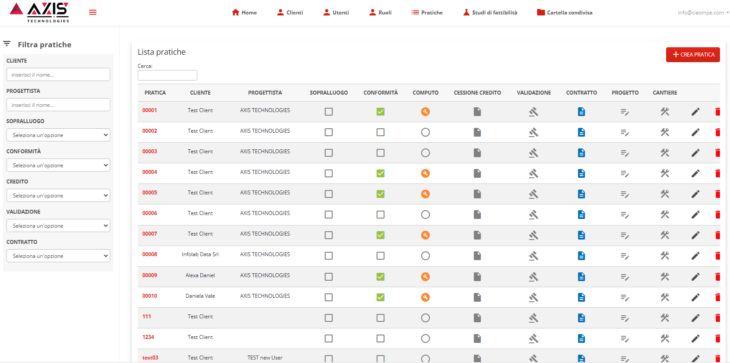Screen dimensions: 730x363
Task: Open the hamburger menu next to logo
Action: pyautogui.click(x=92, y=12)
